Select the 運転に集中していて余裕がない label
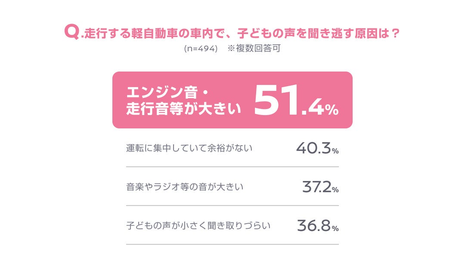 (189, 148)
